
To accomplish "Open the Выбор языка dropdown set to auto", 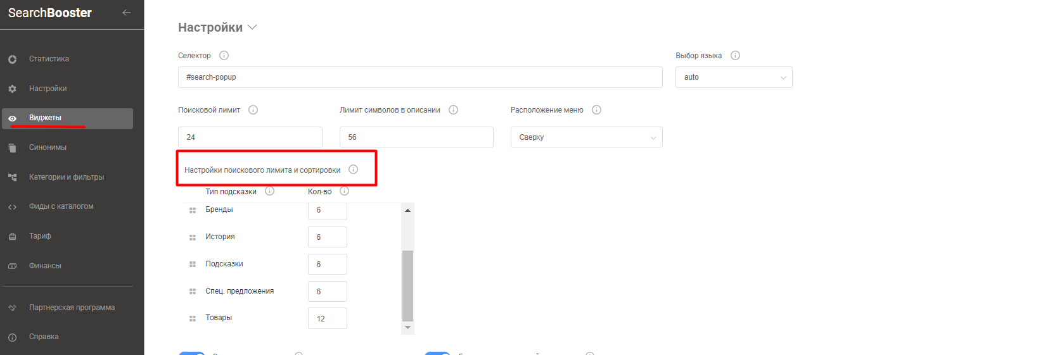I will 733,77.
